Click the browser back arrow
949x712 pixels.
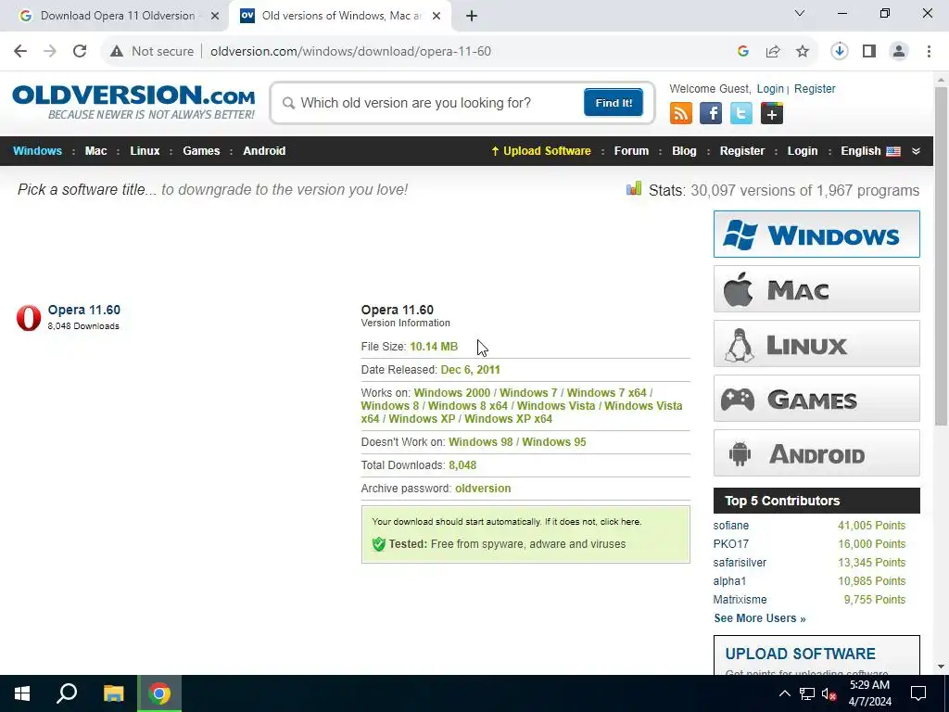(x=20, y=52)
